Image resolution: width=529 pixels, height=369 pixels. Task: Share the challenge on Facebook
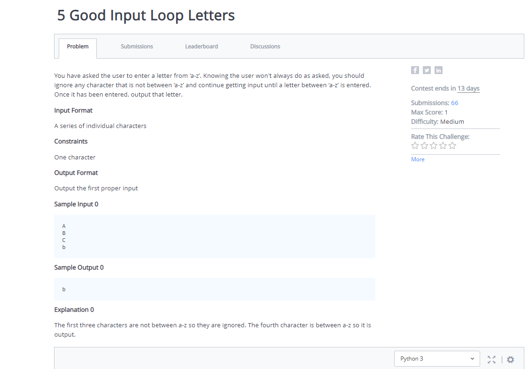(x=415, y=70)
